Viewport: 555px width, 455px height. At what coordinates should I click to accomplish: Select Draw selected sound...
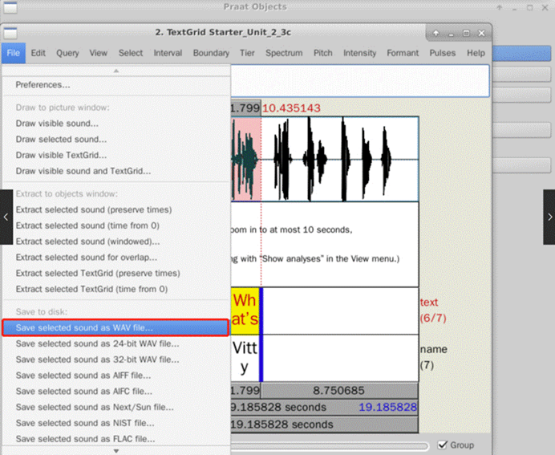tap(116, 140)
